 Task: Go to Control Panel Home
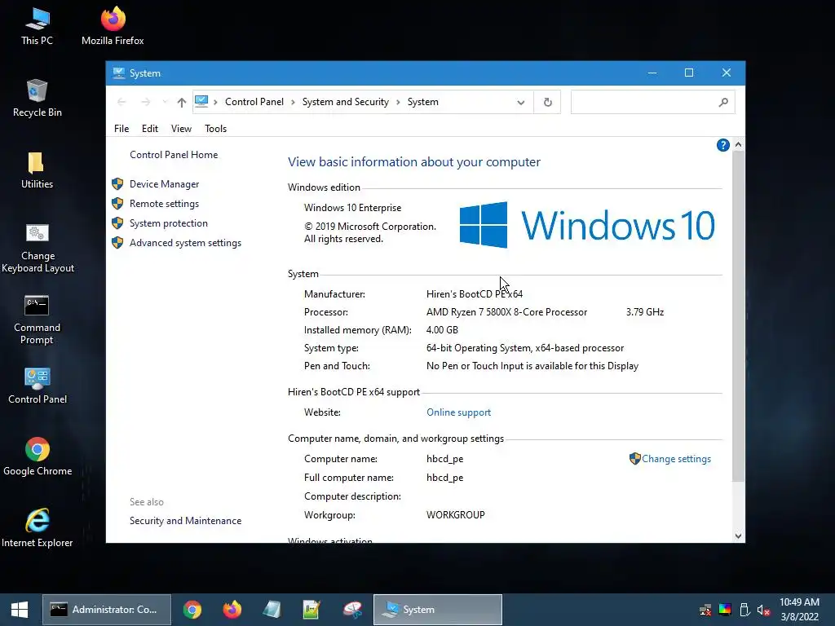[174, 155]
